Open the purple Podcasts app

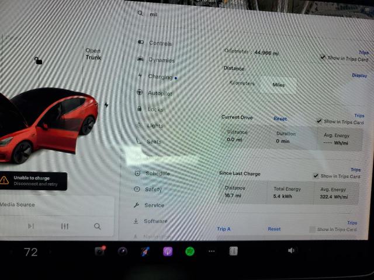pyautogui.click(x=168, y=251)
